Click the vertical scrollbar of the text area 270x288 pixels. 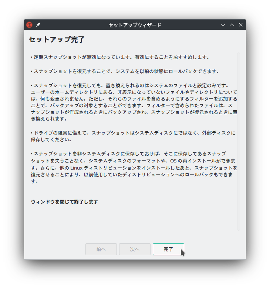(239, 142)
